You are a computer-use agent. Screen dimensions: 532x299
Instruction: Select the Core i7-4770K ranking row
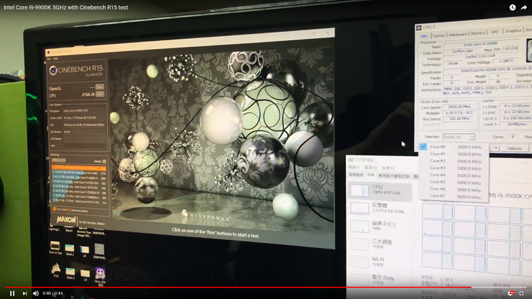click(x=78, y=183)
